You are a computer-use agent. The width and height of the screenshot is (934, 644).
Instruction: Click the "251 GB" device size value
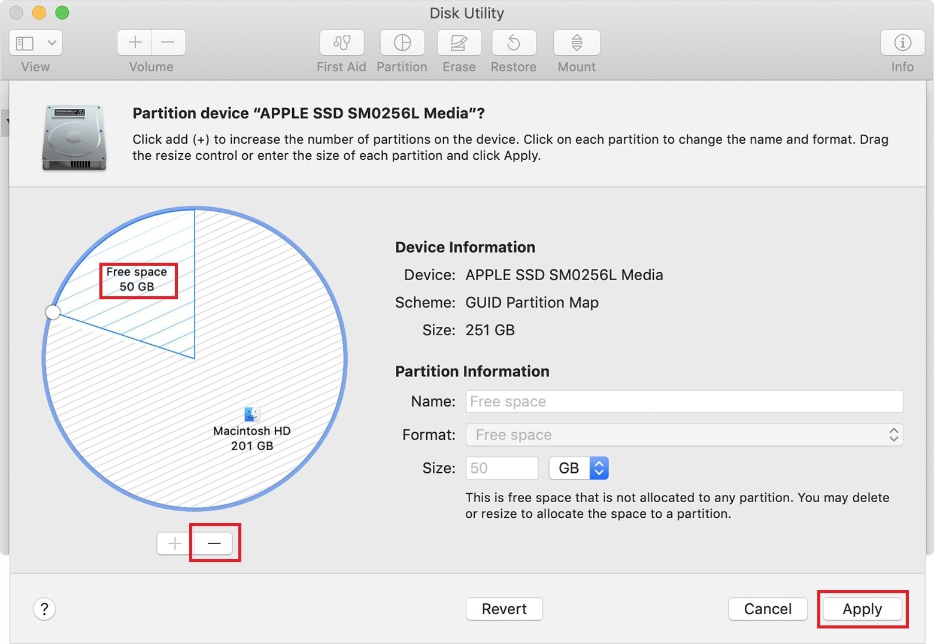click(490, 330)
